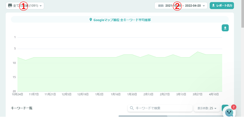Click download arrow icon inside レポート出力

pyautogui.click(x=213, y=5)
